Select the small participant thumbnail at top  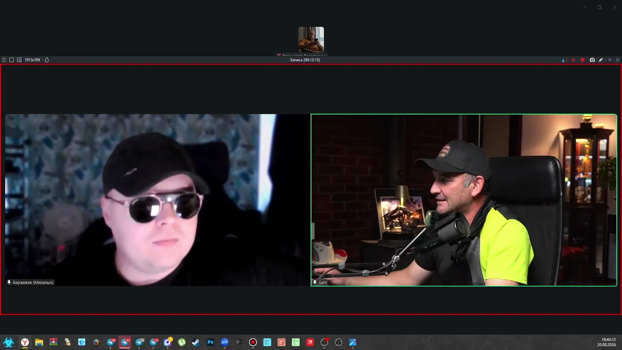[311, 39]
